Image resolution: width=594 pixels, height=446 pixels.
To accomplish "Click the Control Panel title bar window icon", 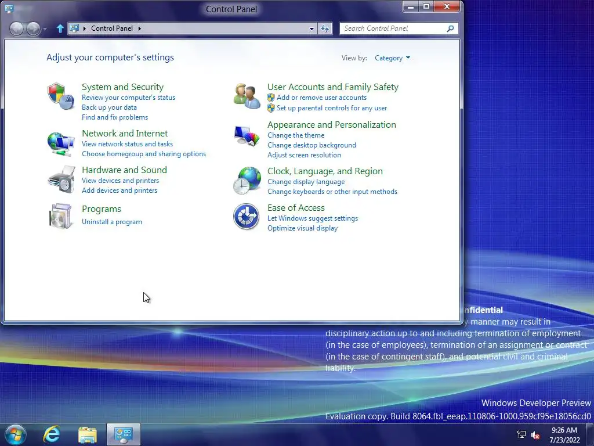I will (x=9, y=8).
